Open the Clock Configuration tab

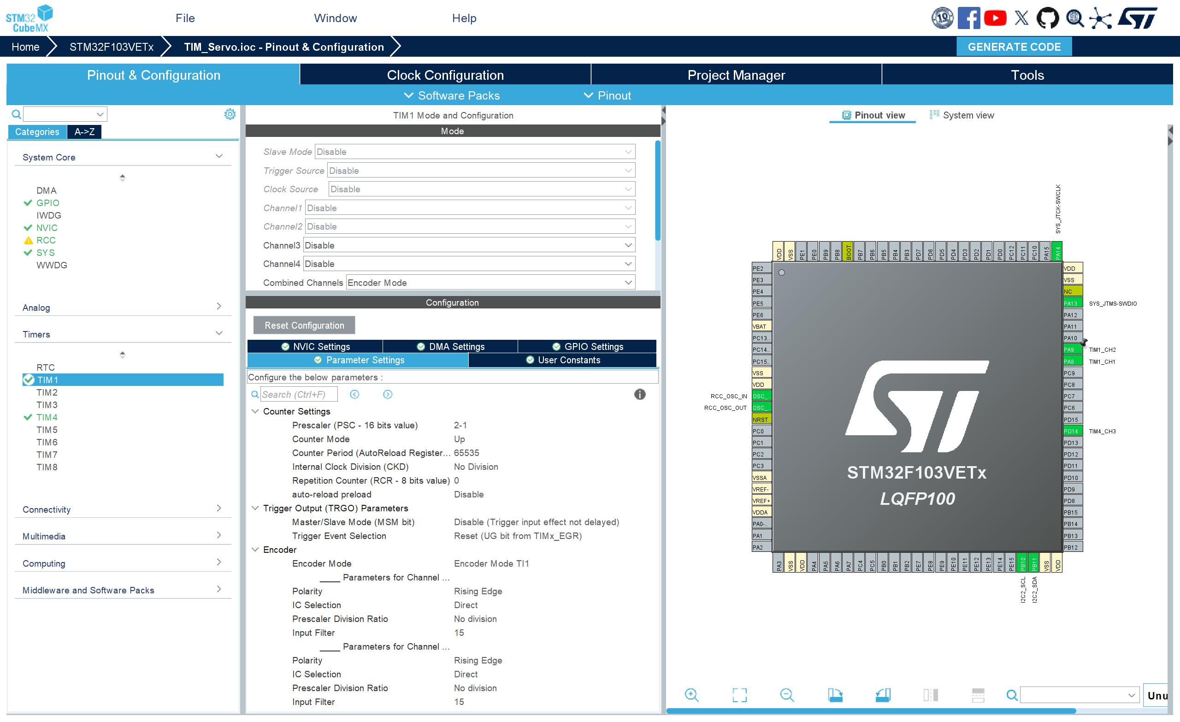(445, 75)
